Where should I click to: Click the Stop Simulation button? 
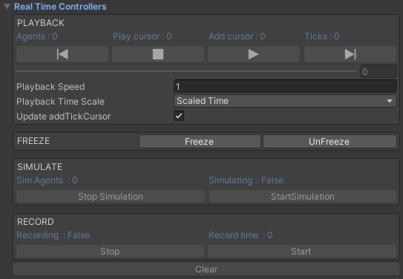111,197
